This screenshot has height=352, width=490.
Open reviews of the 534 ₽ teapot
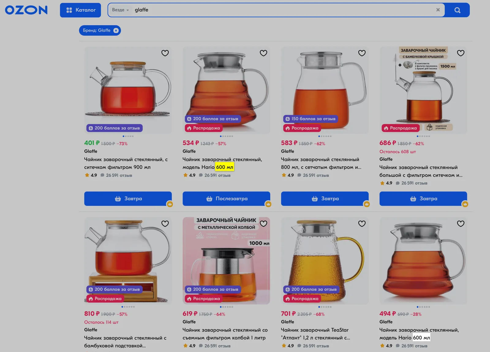(215, 175)
